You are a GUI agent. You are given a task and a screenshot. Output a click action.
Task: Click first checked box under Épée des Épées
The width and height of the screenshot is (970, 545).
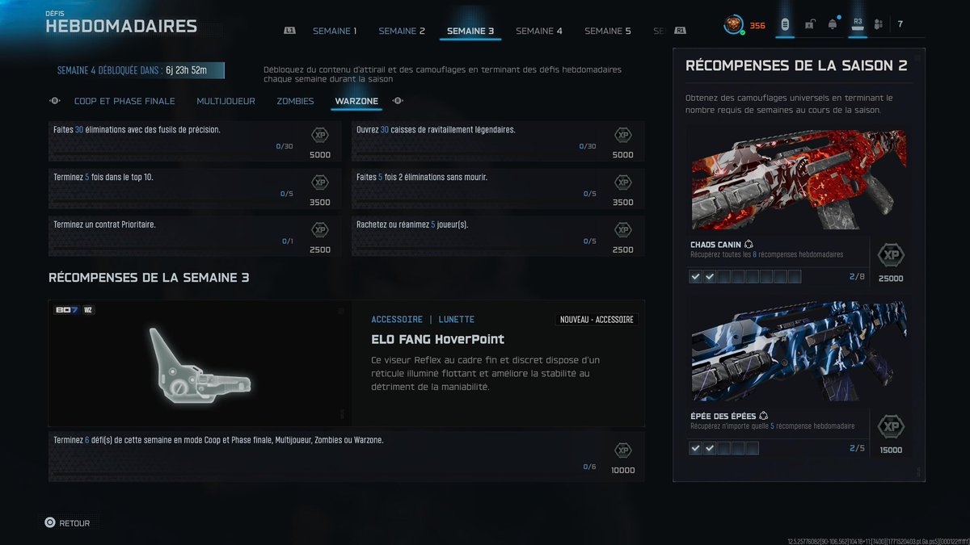(696, 448)
